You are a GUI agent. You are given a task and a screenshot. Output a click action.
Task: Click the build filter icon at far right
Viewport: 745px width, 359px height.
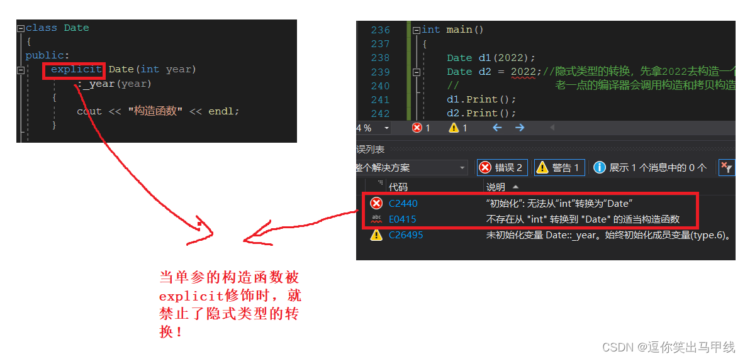click(x=727, y=168)
